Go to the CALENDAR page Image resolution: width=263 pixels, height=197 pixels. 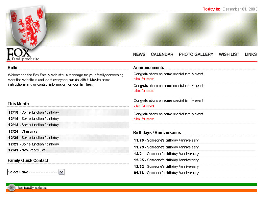click(x=162, y=55)
